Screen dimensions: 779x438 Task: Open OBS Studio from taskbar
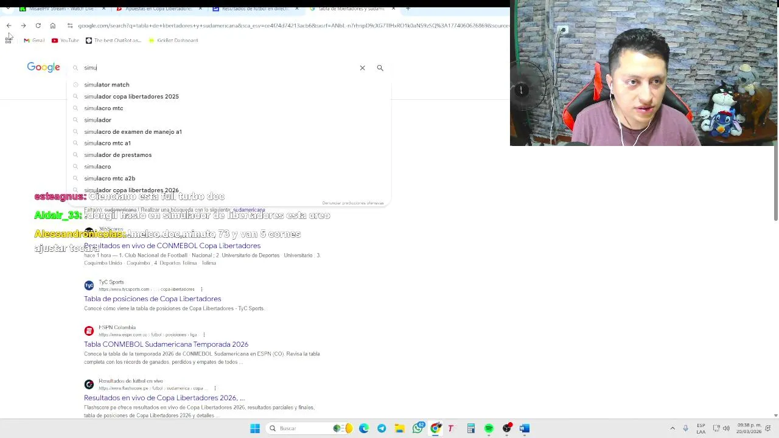(507, 428)
